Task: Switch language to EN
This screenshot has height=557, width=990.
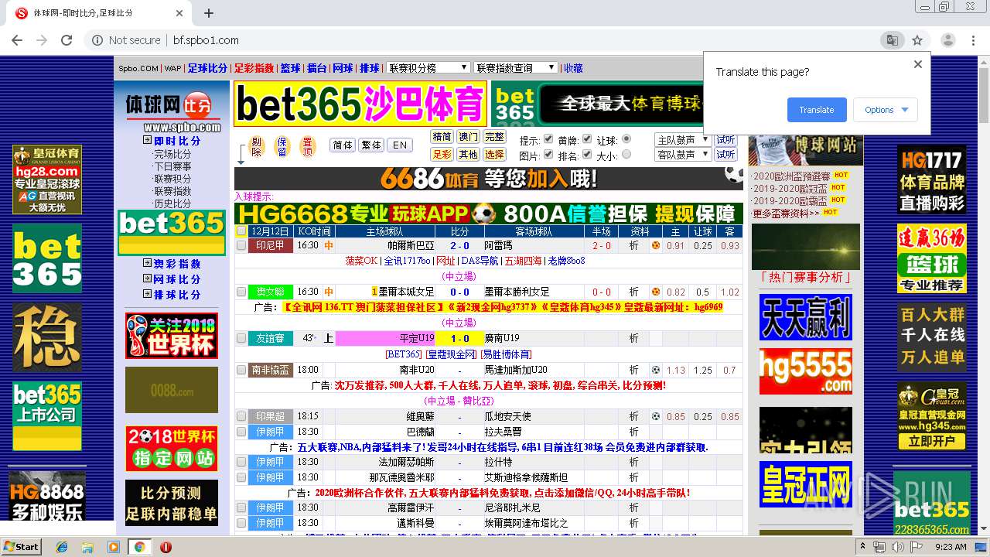Action: click(x=399, y=145)
